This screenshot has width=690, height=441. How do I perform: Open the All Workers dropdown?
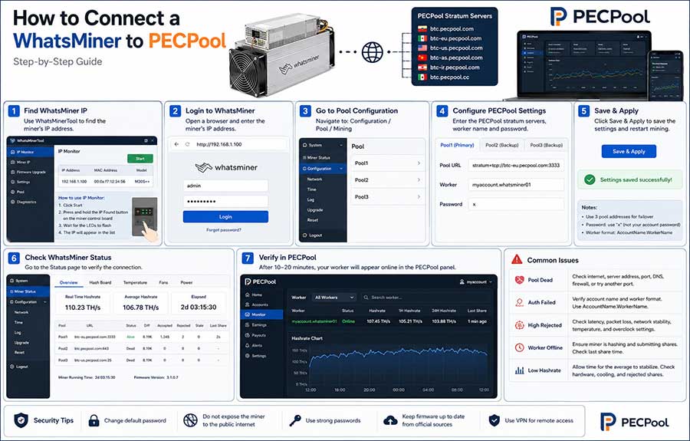(334, 298)
